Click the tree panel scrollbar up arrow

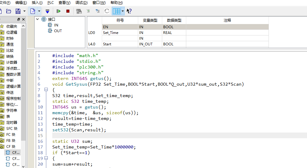pyautogui.click(x=23, y=26)
